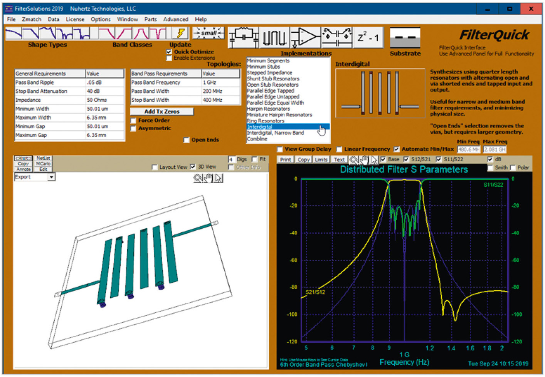Select 'Combline' in the Topologies list
Image resolution: width=545 pixels, height=377 pixels.
pyautogui.click(x=257, y=139)
